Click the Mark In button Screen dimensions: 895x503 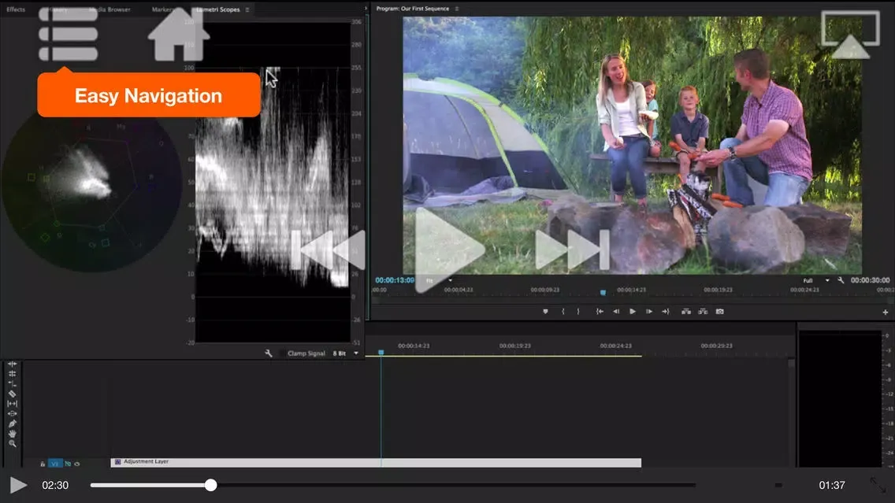563,312
